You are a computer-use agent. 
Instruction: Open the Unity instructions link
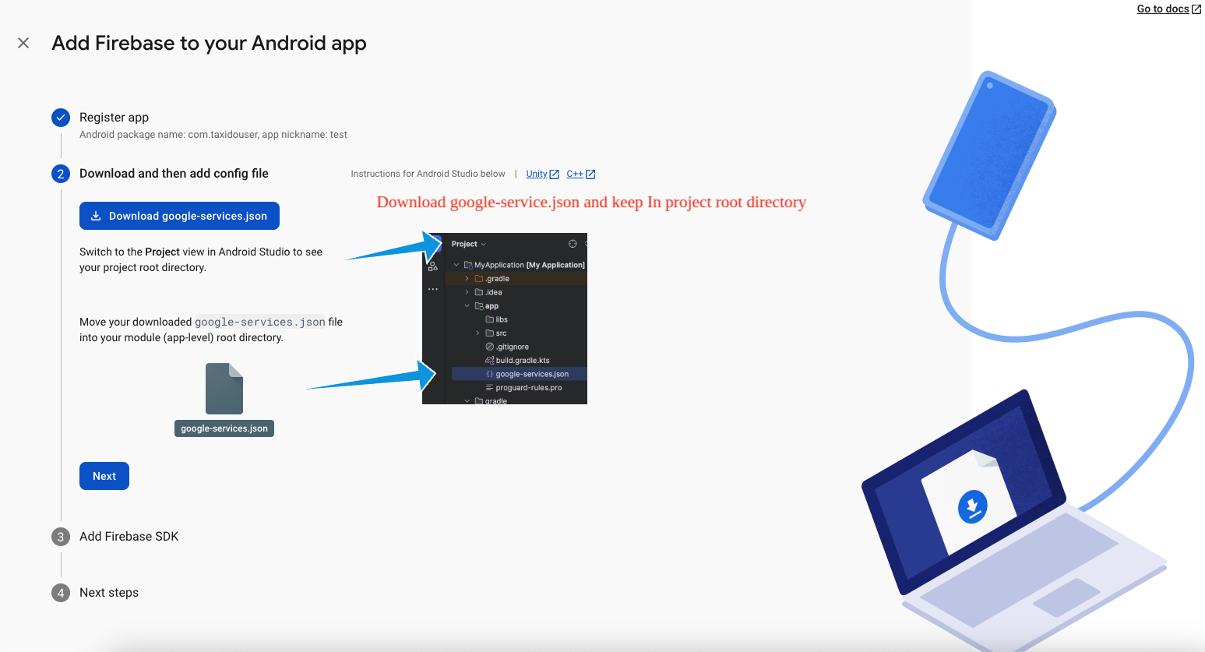click(537, 174)
